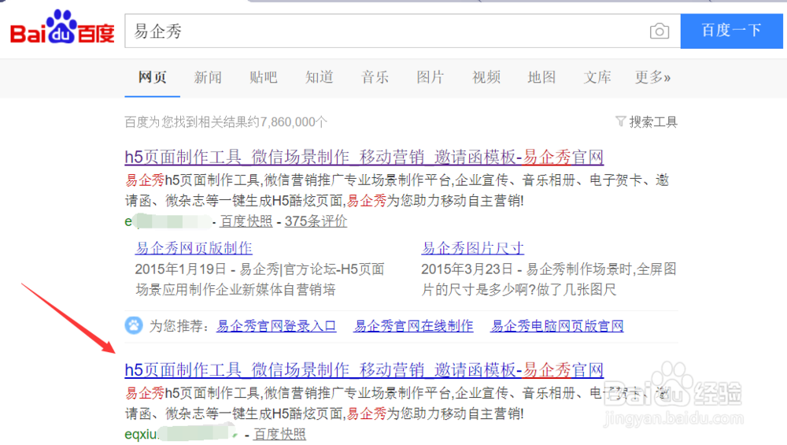Click the 百度一下 search button

point(731,32)
